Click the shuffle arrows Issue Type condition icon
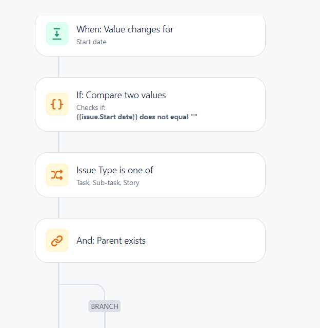 click(57, 175)
